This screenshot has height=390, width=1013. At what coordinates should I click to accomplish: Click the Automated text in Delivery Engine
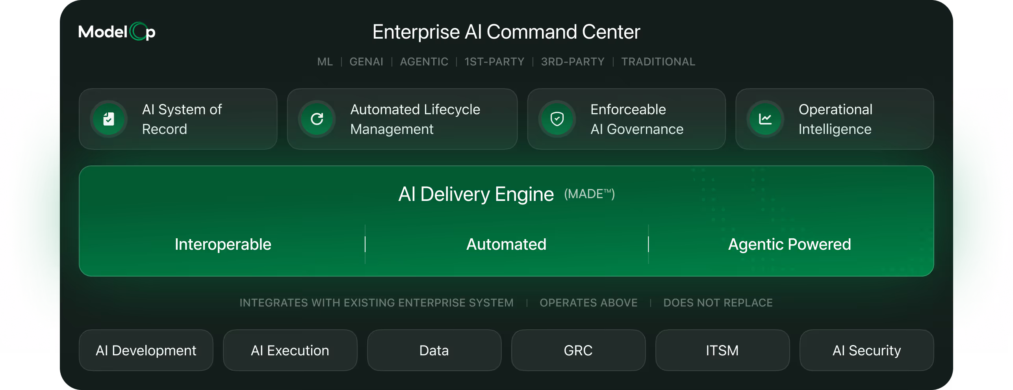506,244
